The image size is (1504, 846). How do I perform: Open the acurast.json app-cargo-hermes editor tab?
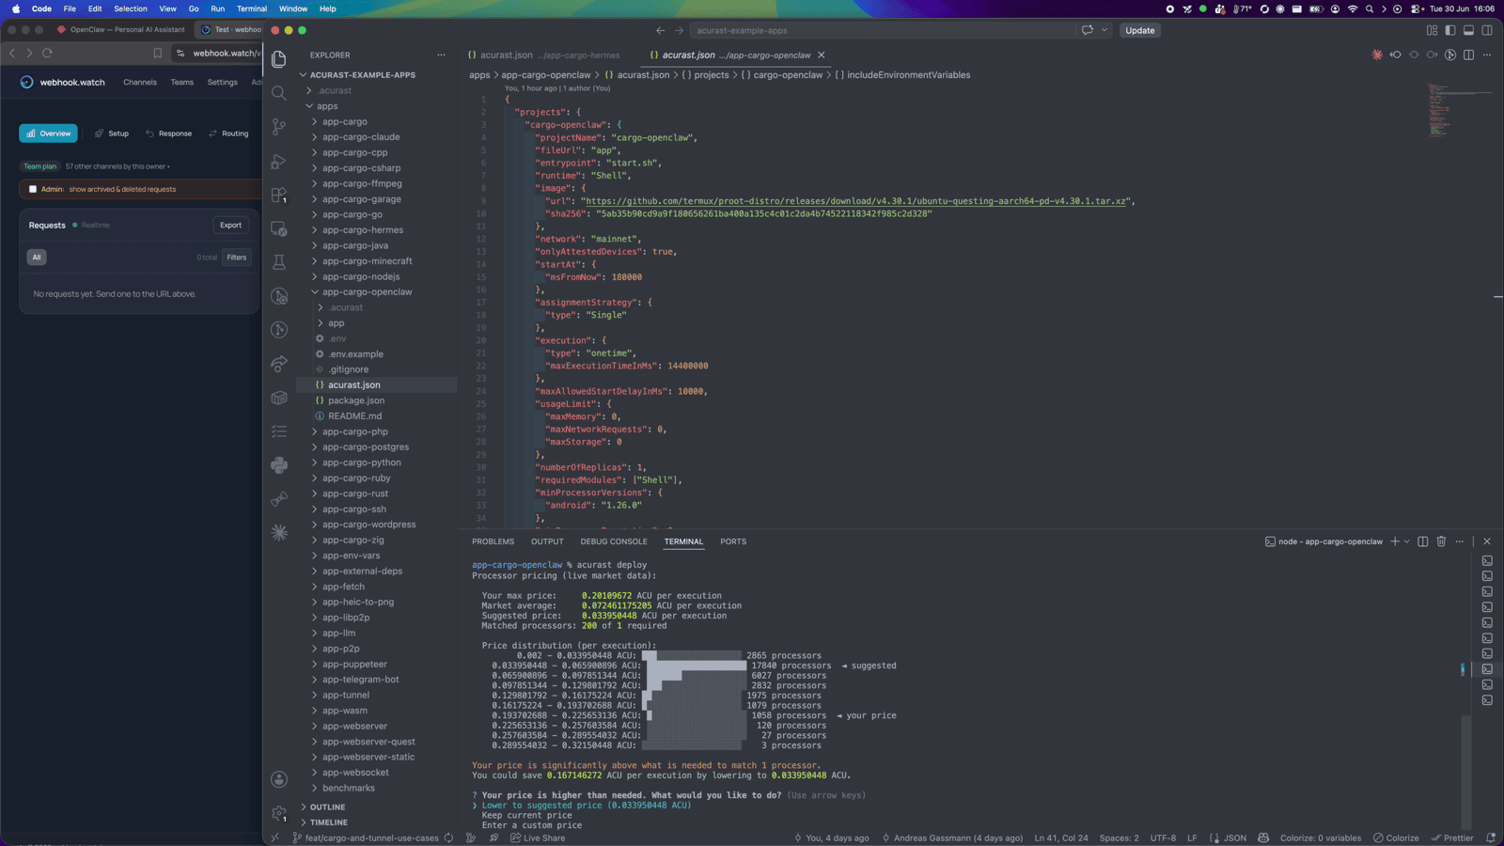[544, 55]
